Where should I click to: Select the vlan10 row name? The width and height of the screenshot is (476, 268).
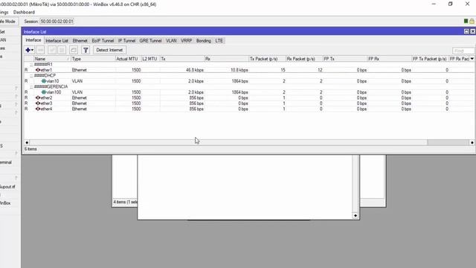[53, 81]
